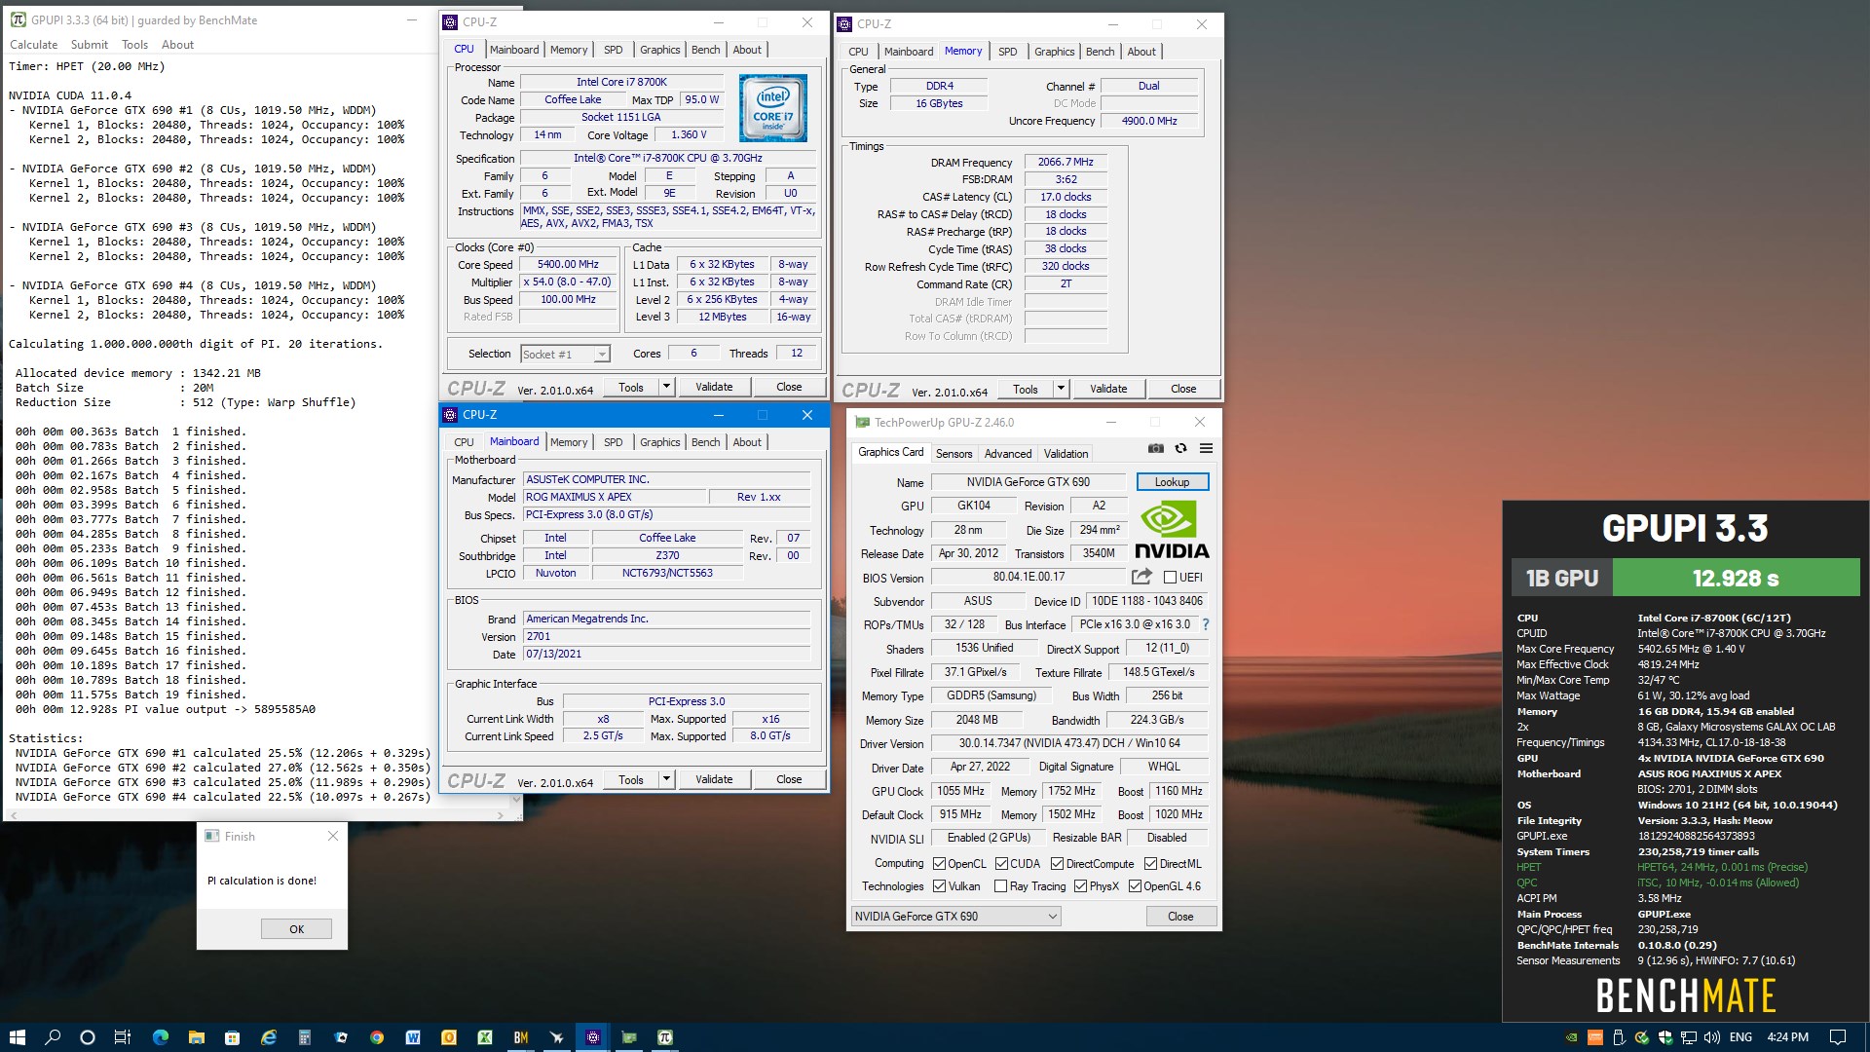Toggle the OpenCL checkbox
Screen dimensions: 1870x1052
(x=939, y=864)
